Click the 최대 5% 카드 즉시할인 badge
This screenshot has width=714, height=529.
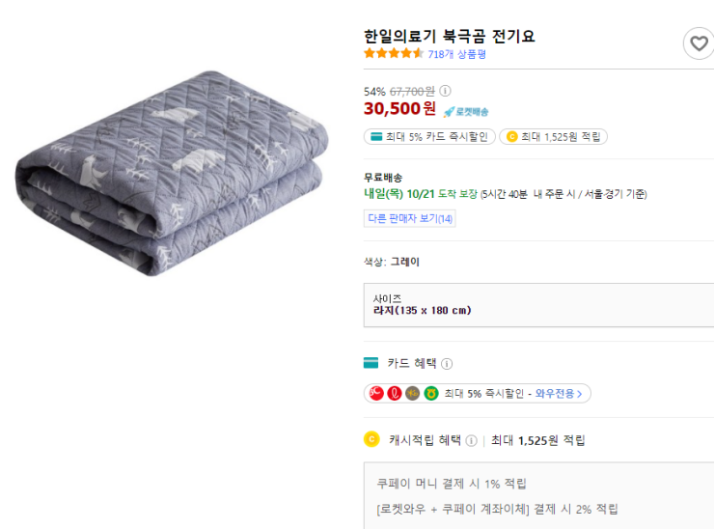(x=429, y=137)
